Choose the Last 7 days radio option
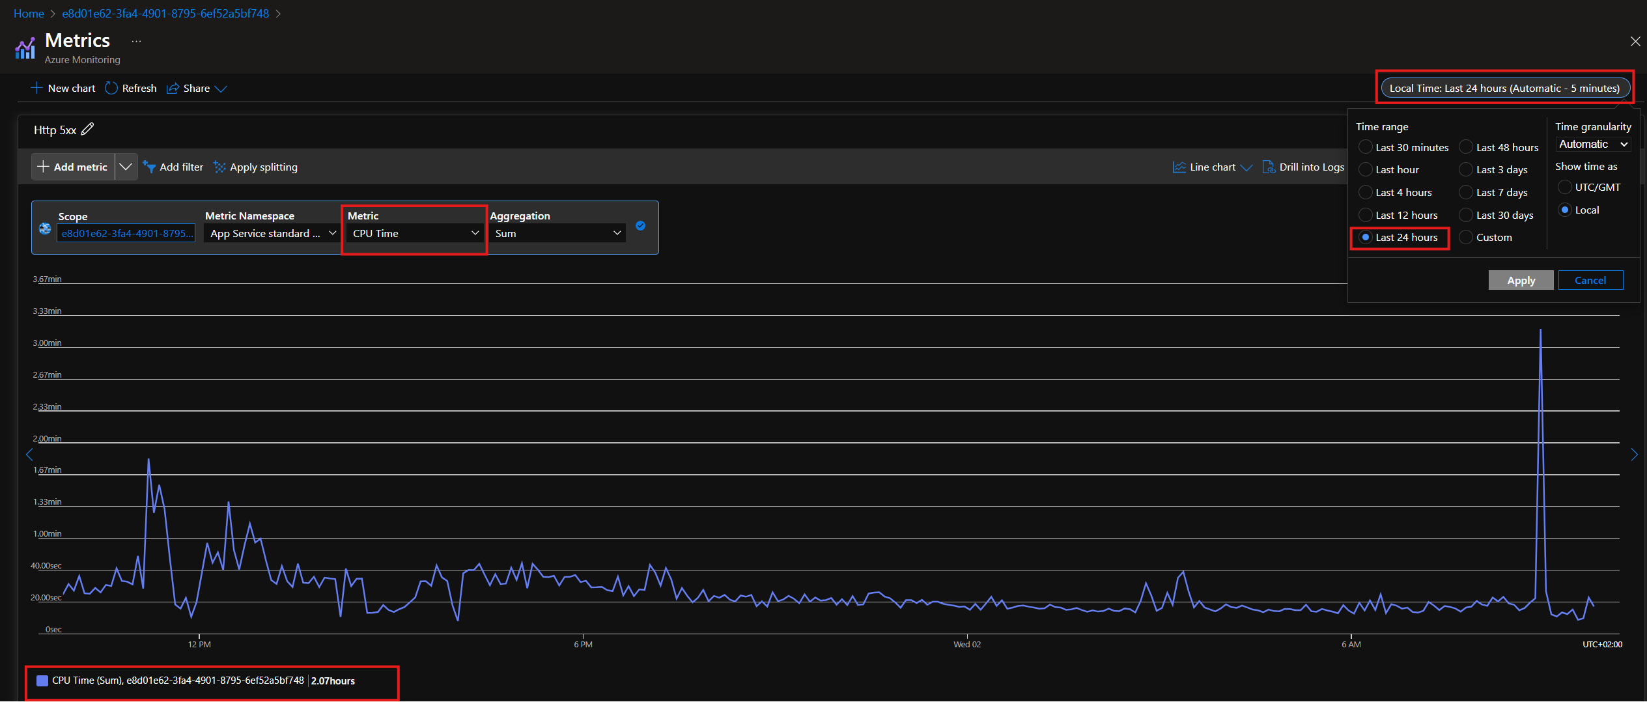 tap(1466, 192)
